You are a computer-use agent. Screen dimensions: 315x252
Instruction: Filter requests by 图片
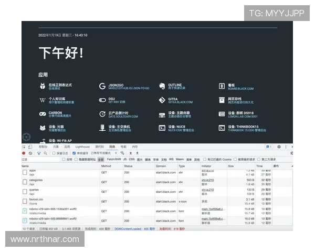coord(140,160)
